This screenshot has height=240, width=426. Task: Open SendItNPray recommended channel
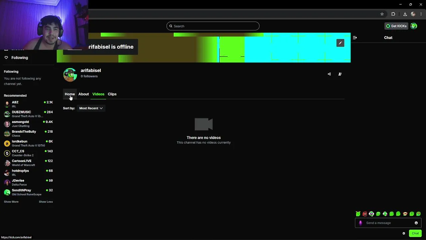click(28, 192)
